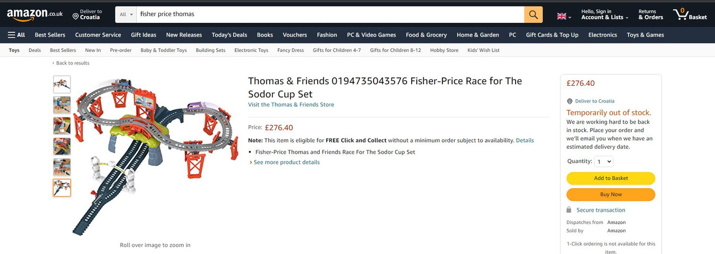Go Back to results

(x=71, y=63)
